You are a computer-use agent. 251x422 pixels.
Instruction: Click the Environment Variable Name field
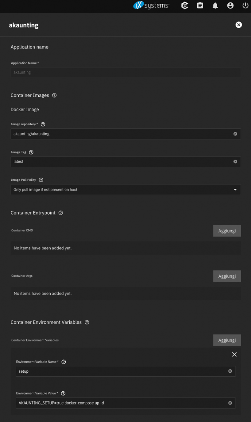[x=121, y=371]
